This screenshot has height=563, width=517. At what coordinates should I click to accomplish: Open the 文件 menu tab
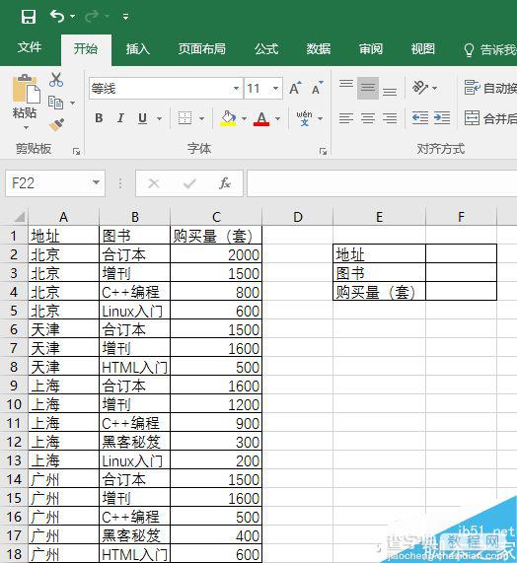coord(30,47)
